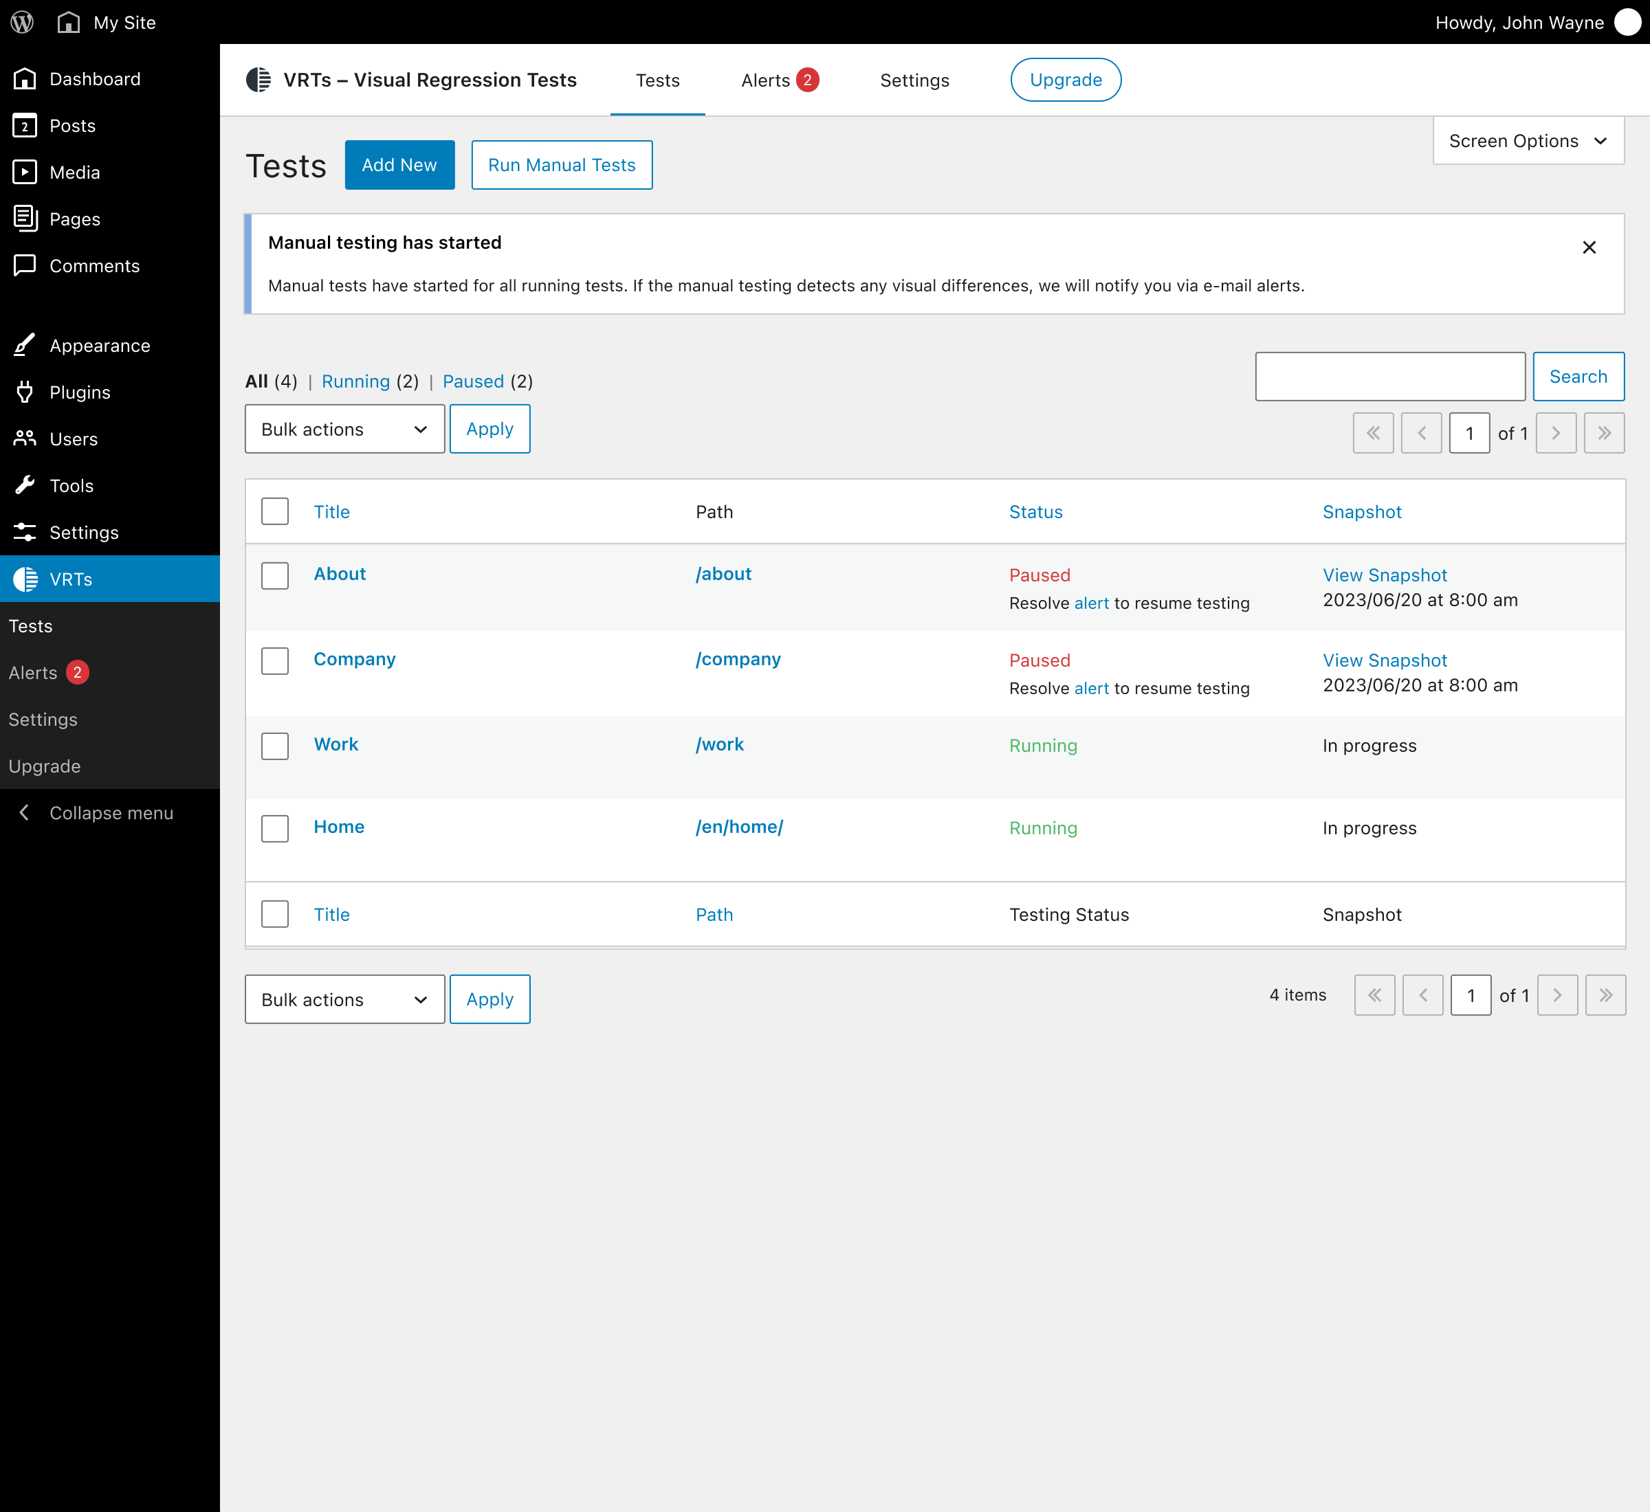The width and height of the screenshot is (1650, 1512).
Task: Toggle the select-all checkbox in header row
Action: click(x=274, y=511)
